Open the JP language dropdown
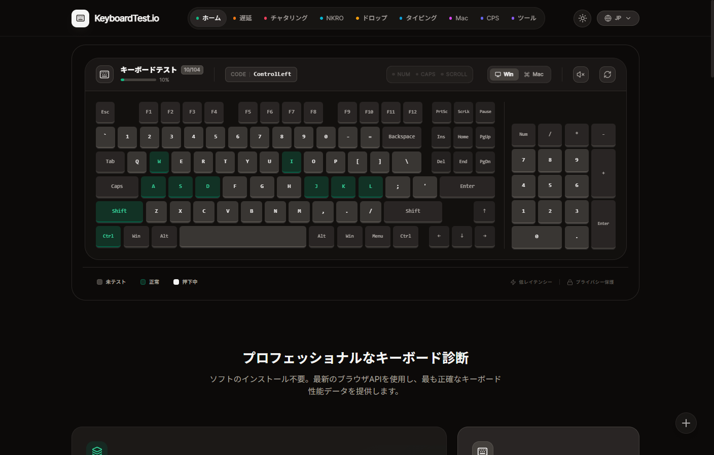The image size is (714, 455). tap(618, 18)
